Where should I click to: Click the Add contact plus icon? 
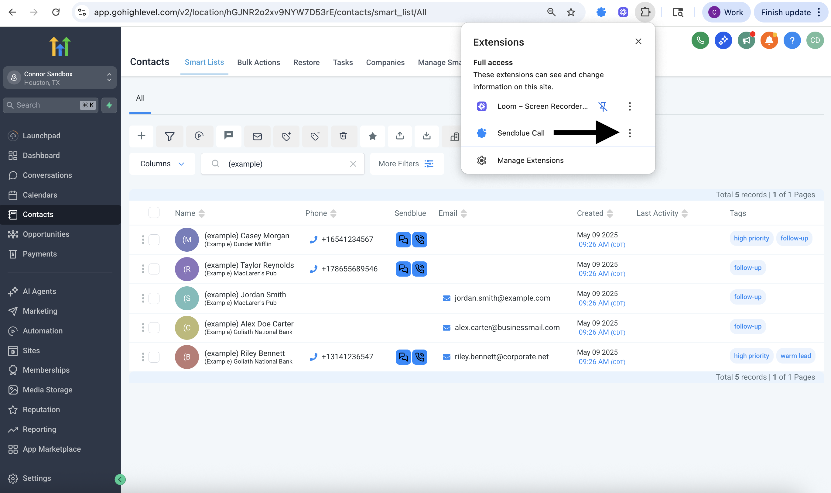click(141, 136)
